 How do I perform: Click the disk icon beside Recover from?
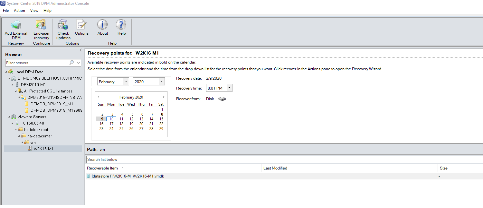click(222, 99)
